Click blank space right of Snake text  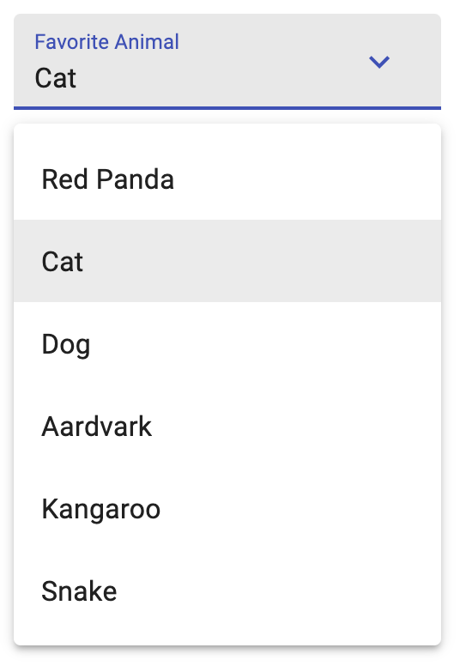[x=279, y=590]
